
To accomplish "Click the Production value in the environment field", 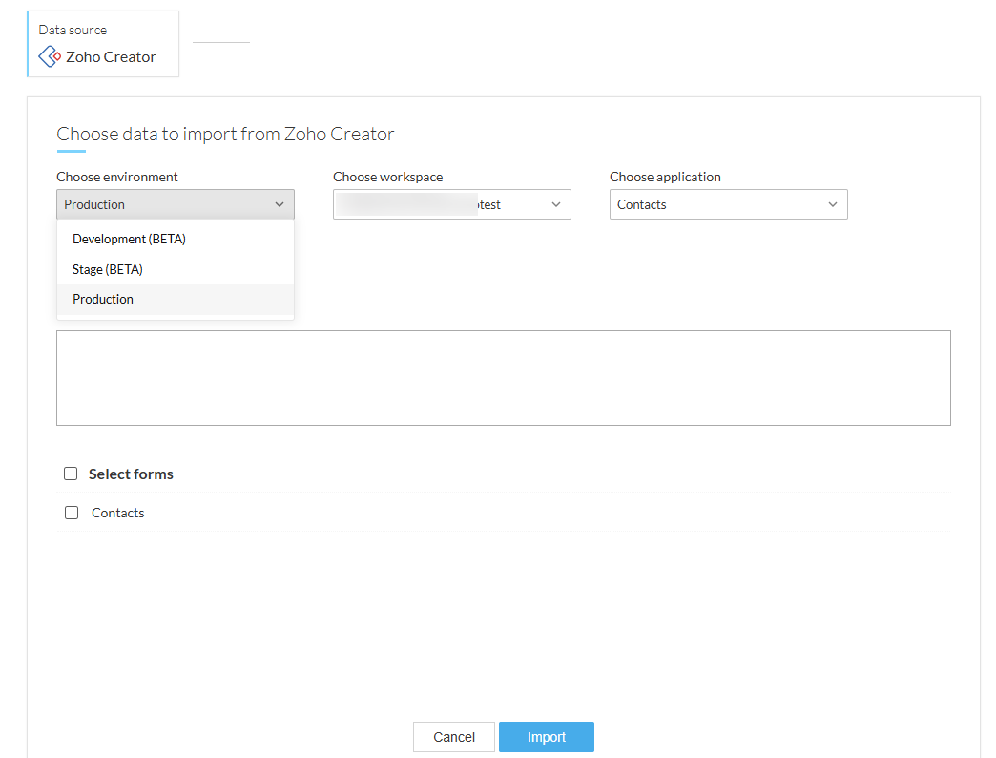I will pos(94,204).
